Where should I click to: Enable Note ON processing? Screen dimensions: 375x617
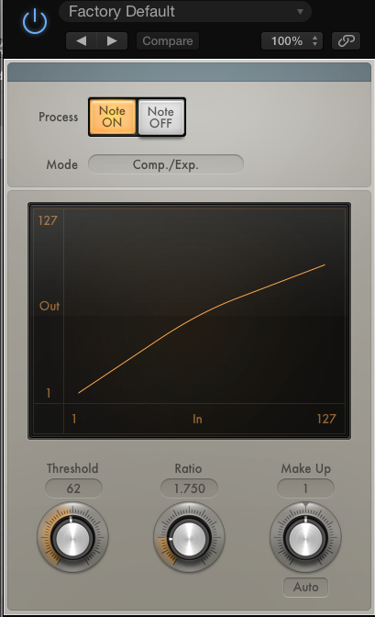point(113,117)
